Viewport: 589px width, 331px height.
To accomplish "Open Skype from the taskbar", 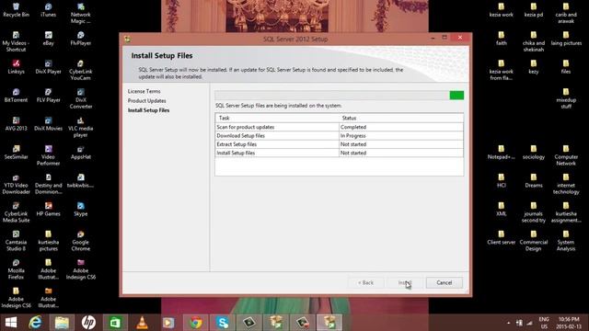I will click(223, 323).
